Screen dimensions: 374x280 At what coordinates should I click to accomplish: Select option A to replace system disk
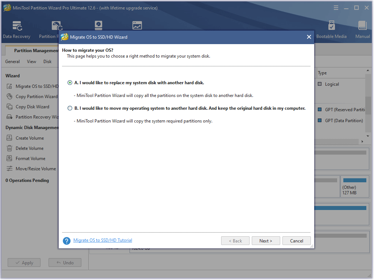coord(70,83)
